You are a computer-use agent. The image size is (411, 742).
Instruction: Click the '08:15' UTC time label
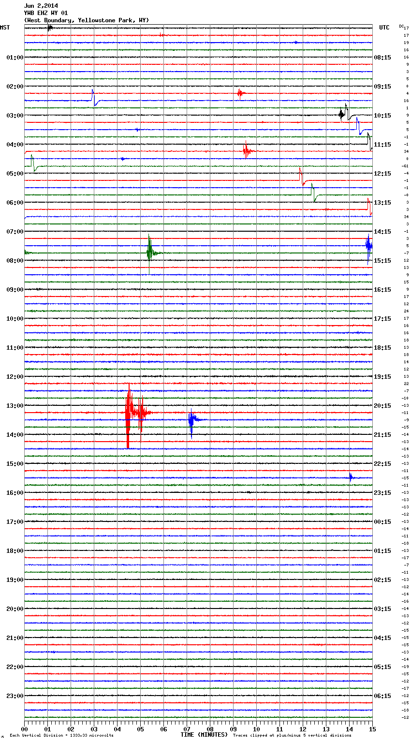click(x=382, y=58)
